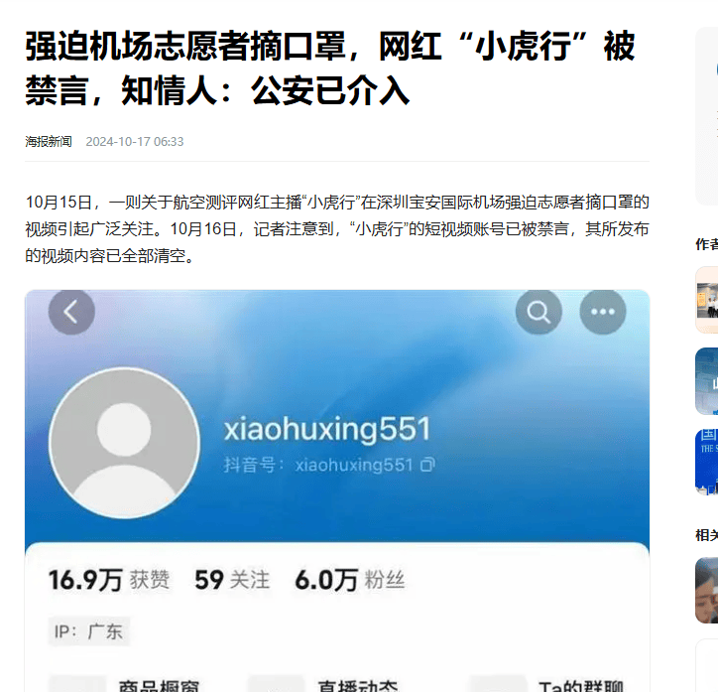The width and height of the screenshot is (718, 692).
Task: Open the three-dots more options icon
Action: (x=603, y=312)
